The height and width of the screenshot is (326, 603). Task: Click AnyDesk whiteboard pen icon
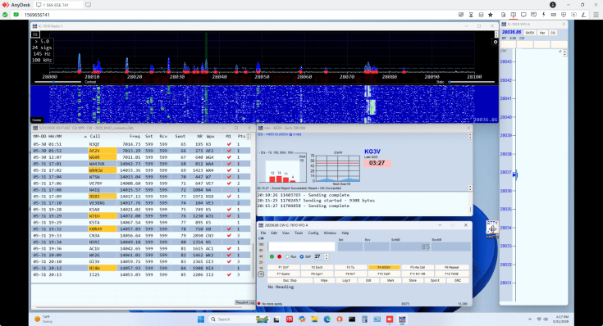click(583, 15)
